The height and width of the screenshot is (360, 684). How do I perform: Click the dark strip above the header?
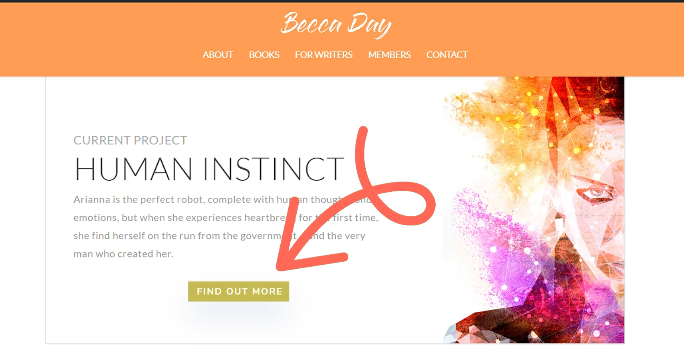tap(342, 1)
